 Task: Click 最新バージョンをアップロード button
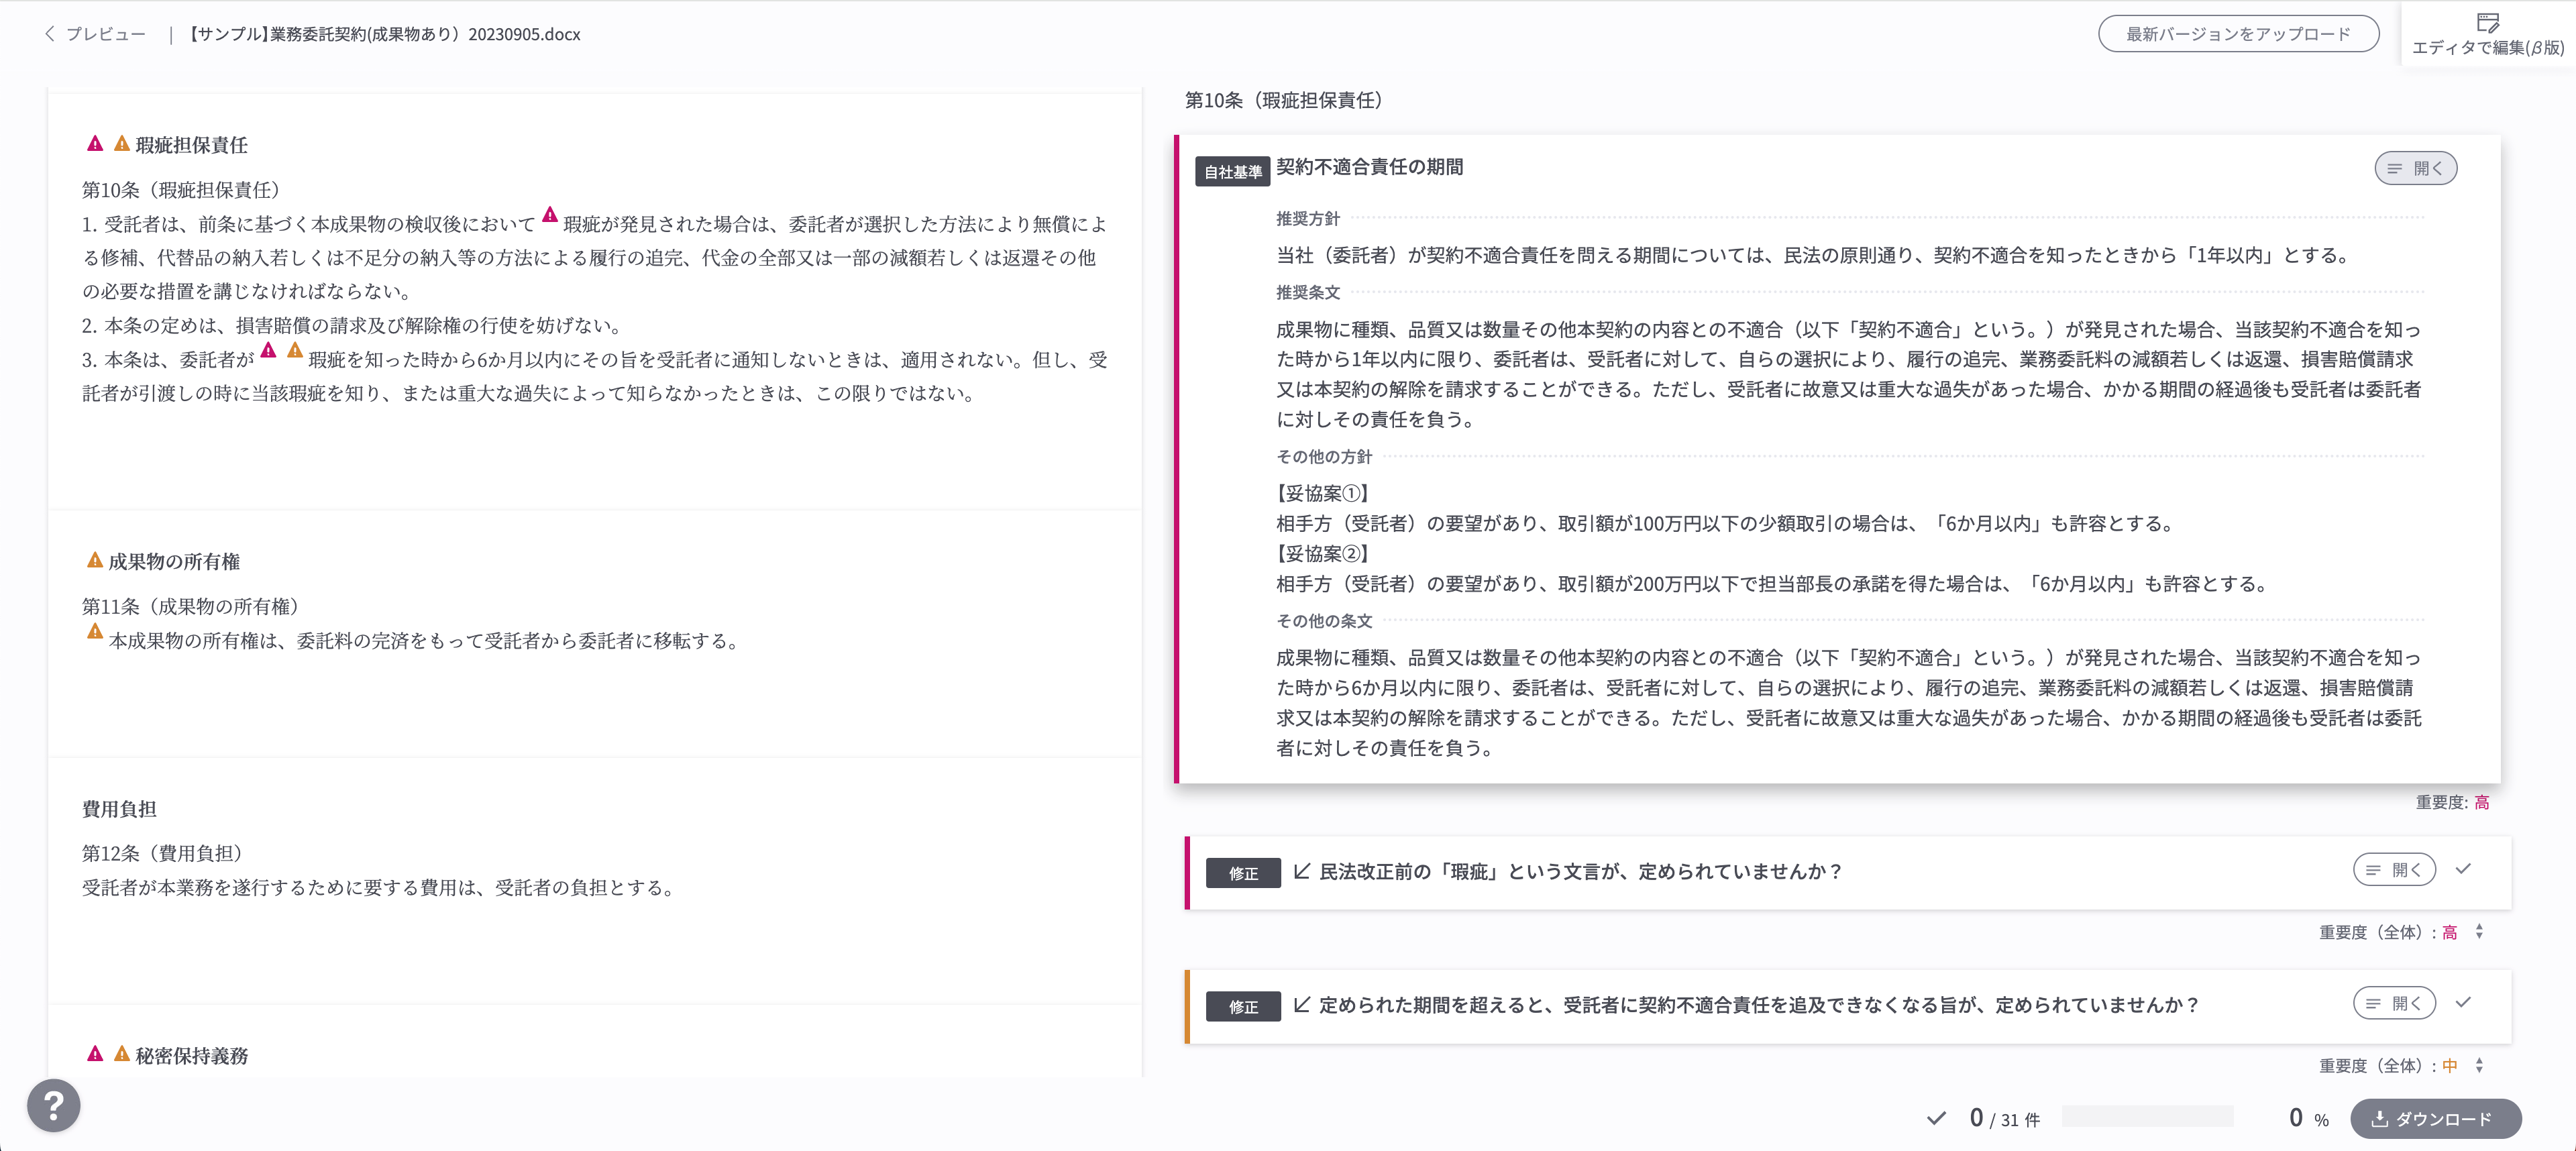[x=2238, y=34]
